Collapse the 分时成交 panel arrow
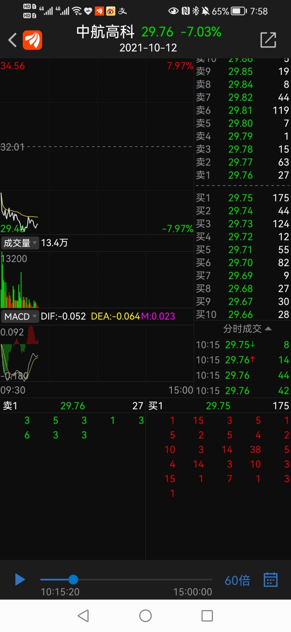This screenshot has width=291, height=632. [268, 328]
